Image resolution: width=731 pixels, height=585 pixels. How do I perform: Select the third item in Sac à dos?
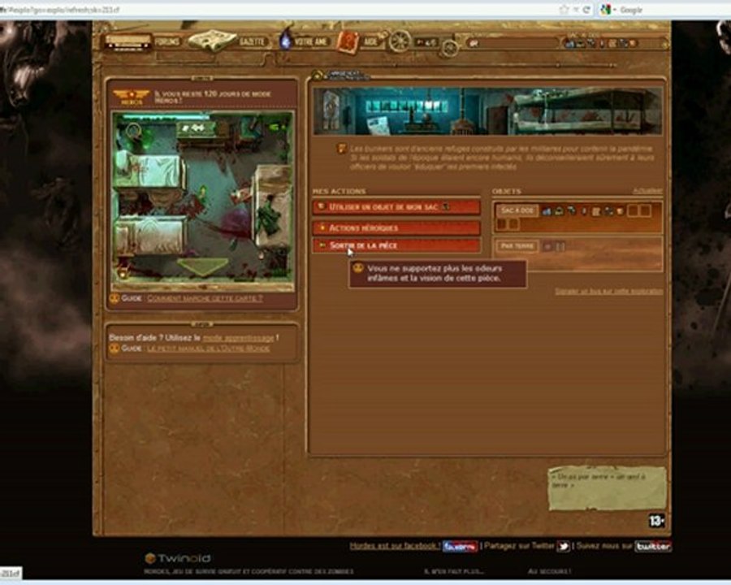(x=572, y=211)
